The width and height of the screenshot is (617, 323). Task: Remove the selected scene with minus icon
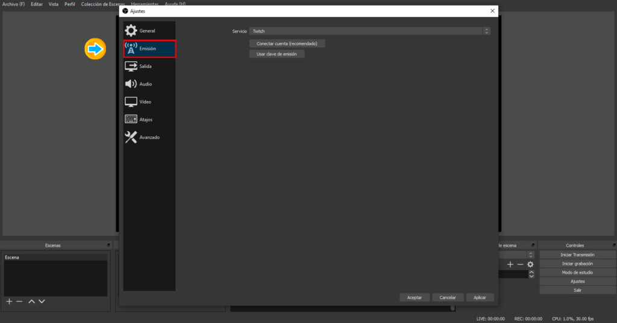[19, 301]
